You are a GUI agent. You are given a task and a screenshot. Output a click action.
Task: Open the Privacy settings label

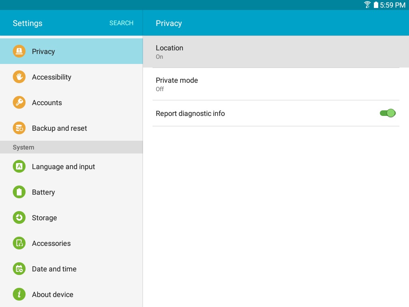(x=43, y=52)
